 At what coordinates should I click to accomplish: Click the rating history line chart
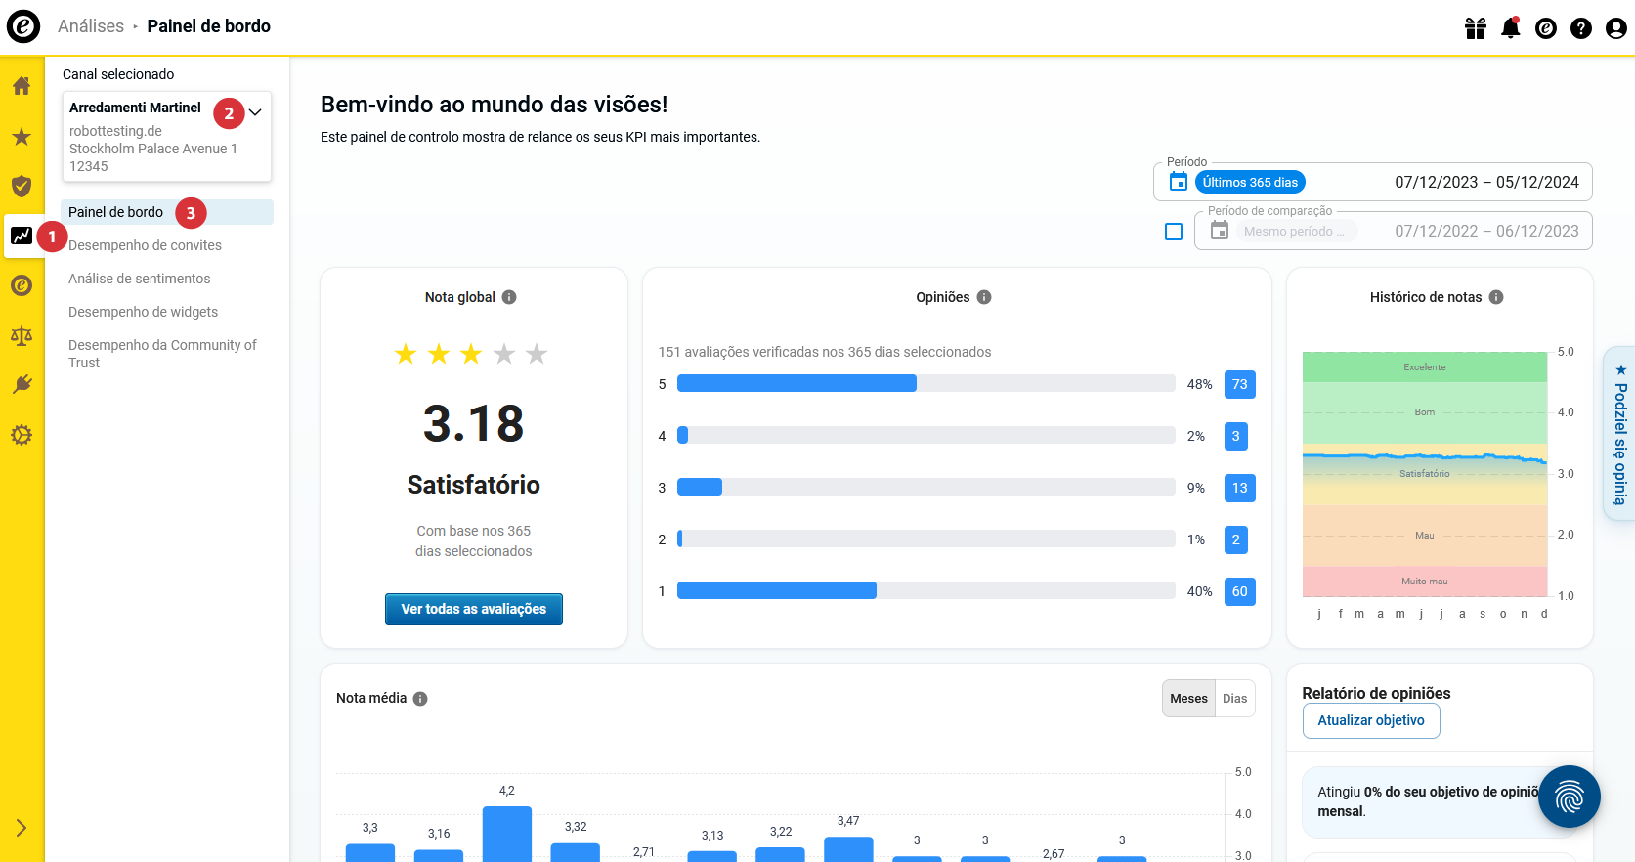click(x=1425, y=474)
